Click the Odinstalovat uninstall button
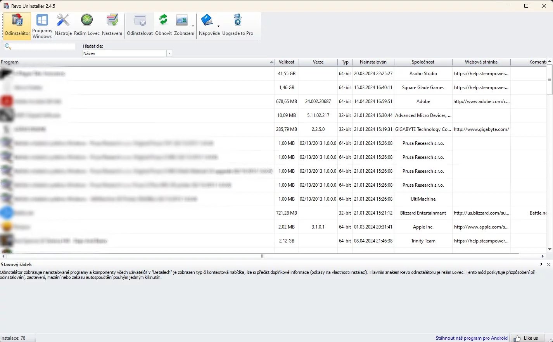 coord(140,26)
